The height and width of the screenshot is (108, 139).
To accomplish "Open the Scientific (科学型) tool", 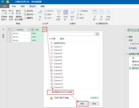I will (72, 15).
